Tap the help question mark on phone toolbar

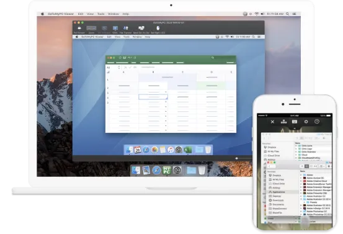coord(317,122)
